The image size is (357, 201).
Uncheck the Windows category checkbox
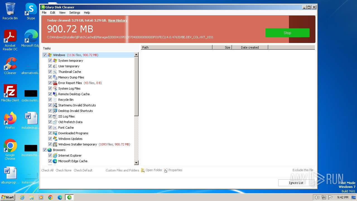(45, 55)
